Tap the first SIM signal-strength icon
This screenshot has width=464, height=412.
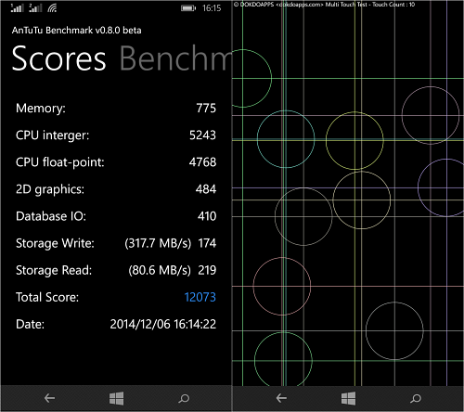(17, 8)
